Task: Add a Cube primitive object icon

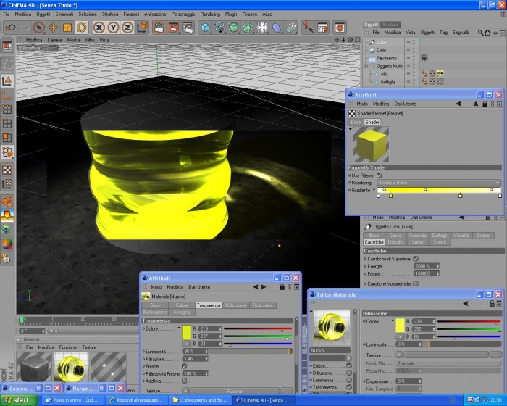Action: coord(205,28)
